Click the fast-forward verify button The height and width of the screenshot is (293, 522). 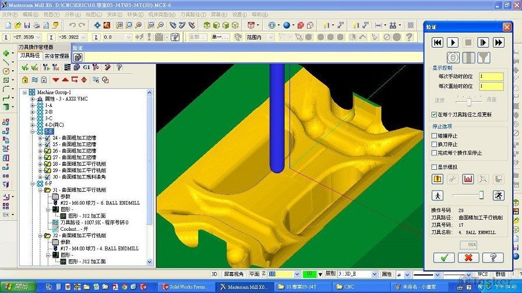[x=499, y=42]
